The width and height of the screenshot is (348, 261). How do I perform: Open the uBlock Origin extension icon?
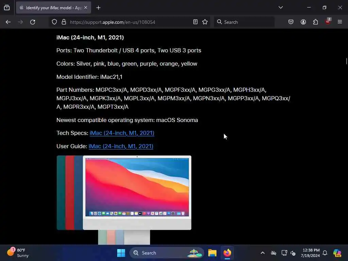click(328, 21)
